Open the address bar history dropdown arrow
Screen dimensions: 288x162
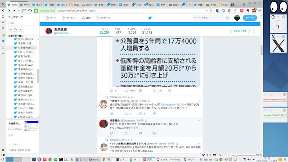pyautogui.click(x=207, y=11)
